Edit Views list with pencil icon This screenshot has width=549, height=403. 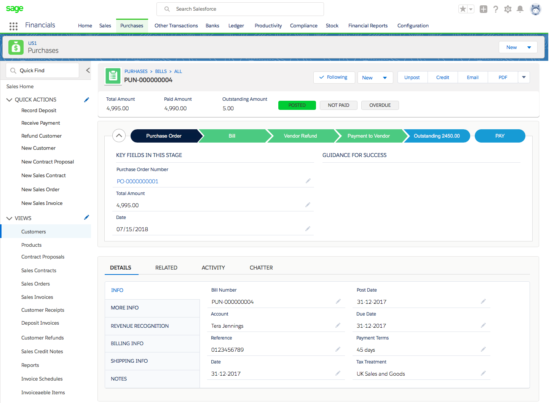coord(86,217)
